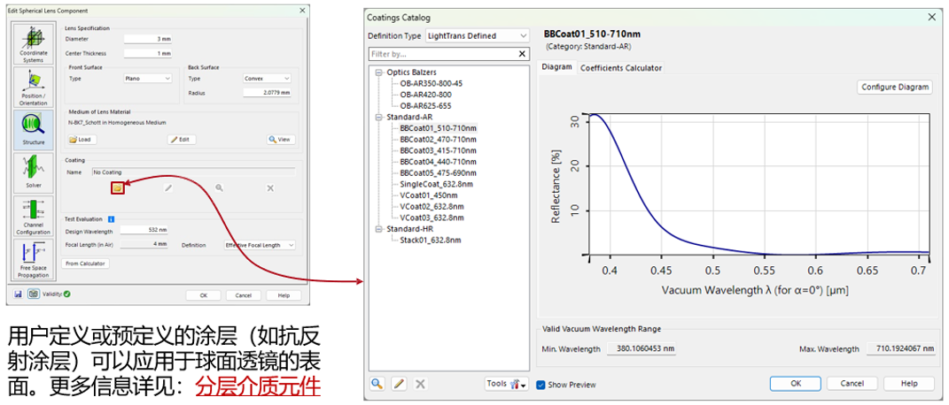Click the Configure Diagram button
This screenshot has width=949, height=405.
pos(895,87)
